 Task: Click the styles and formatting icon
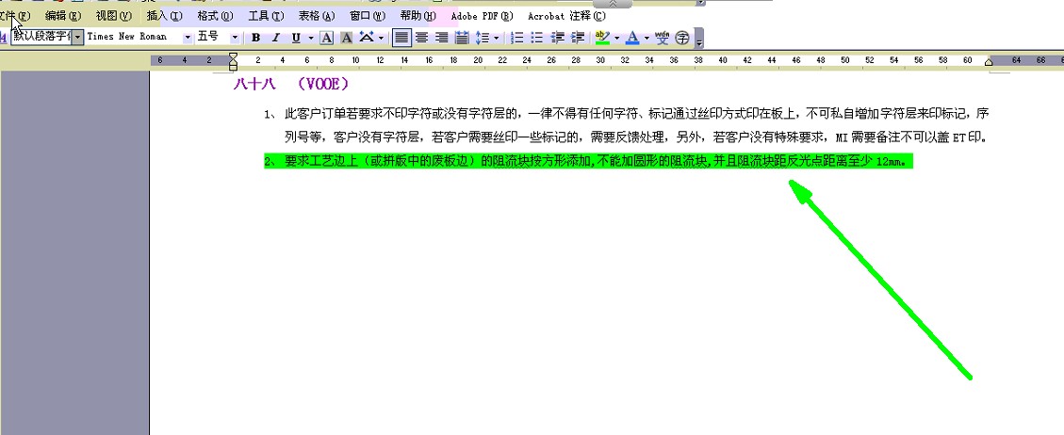click(x=4, y=38)
